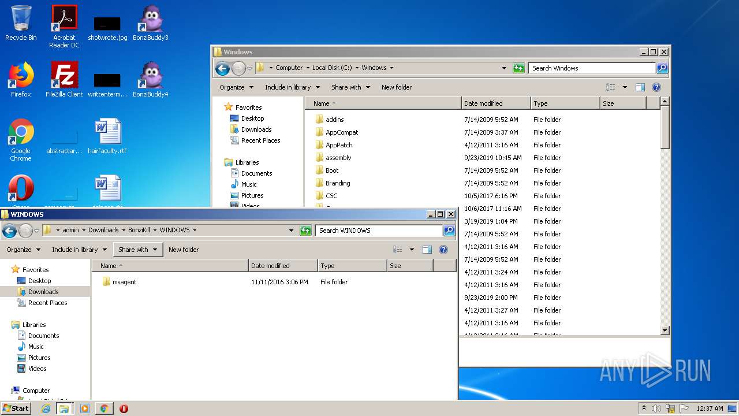
Task: Click the Chrome icon in the taskbar
Action: point(104,408)
